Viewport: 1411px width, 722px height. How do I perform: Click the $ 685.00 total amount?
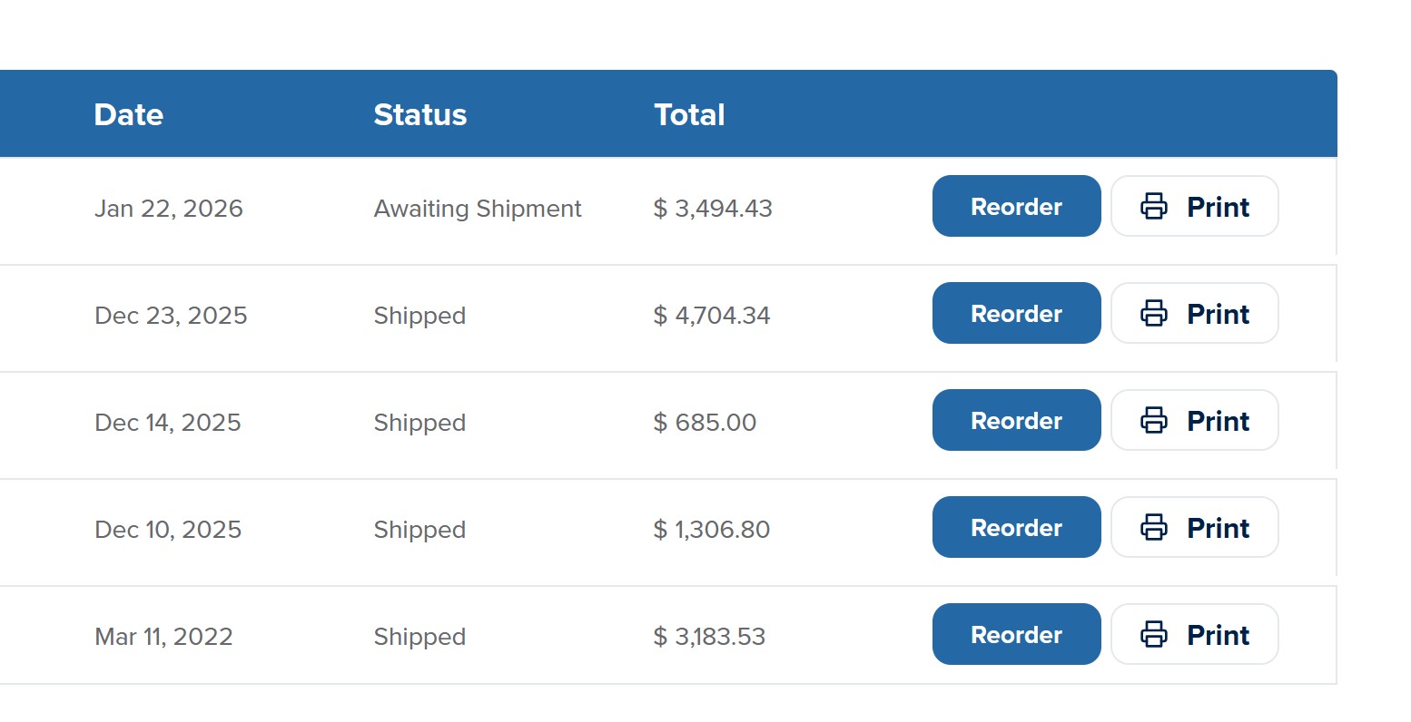tap(705, 423)
